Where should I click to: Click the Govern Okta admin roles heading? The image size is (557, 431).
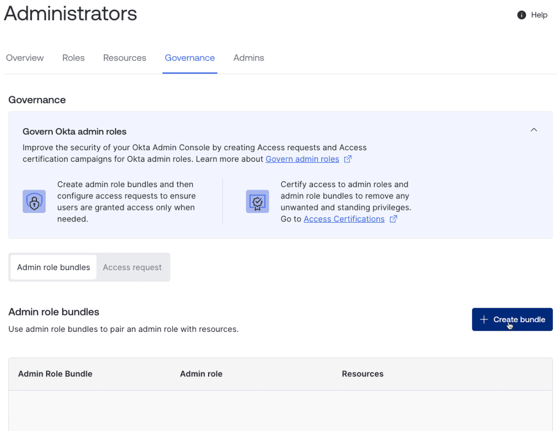[x=74, y=132]
